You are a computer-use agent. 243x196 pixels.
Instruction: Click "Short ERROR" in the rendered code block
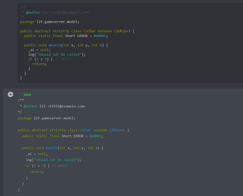(76, 36)
